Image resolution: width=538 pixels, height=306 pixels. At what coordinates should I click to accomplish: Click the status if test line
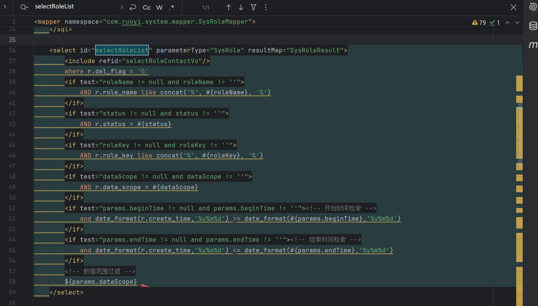(147, 113)
